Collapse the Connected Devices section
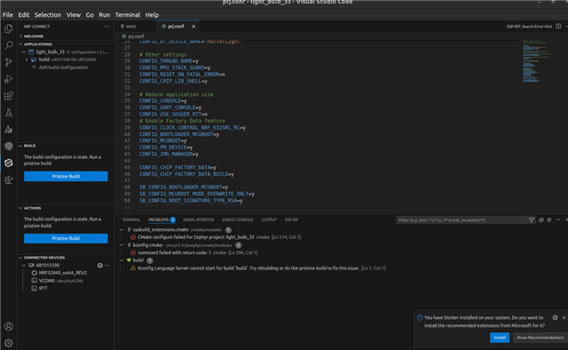This screenshot has width=568, height=350. [20, 258]
